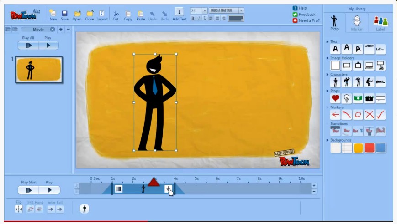Toggle italic text formatting
The width and height of the screenshot is (397, 224).
tap(199, 18)
